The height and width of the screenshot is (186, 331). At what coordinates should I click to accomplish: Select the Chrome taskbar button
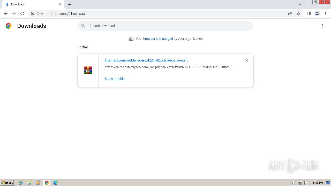point(47,183)
